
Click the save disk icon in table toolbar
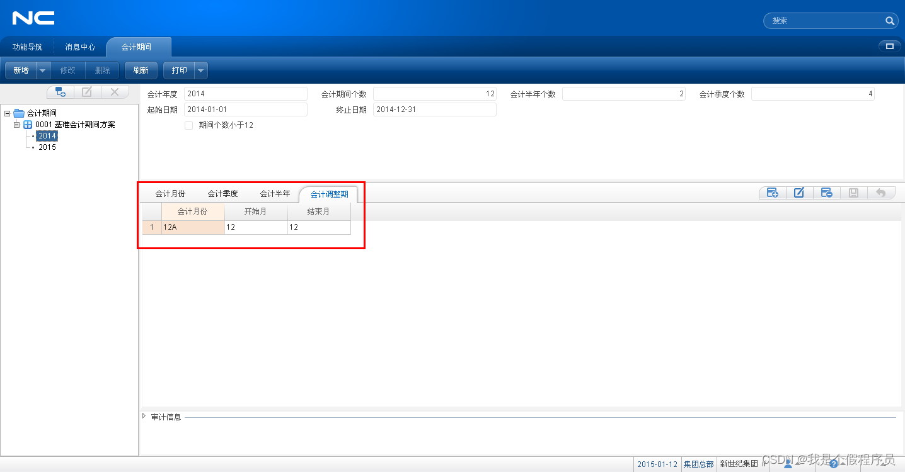point(854,193)
